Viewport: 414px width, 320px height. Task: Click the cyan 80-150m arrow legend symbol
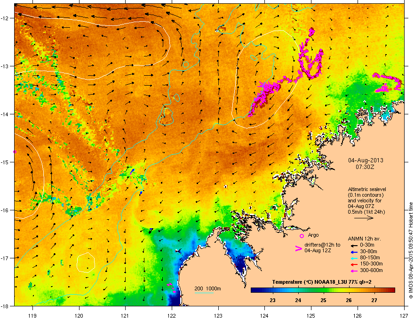tap(354, 258)
